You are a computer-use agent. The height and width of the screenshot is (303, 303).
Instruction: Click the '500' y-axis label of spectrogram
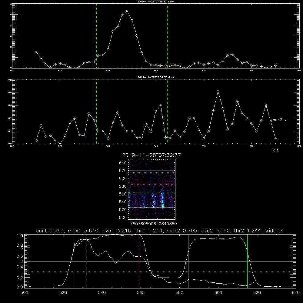pyautogui.click(x=123, y=217)
